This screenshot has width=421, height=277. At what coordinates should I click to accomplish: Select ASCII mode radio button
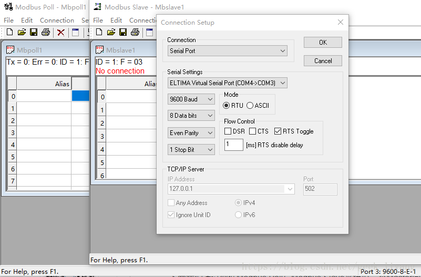[x=250, y=106]
